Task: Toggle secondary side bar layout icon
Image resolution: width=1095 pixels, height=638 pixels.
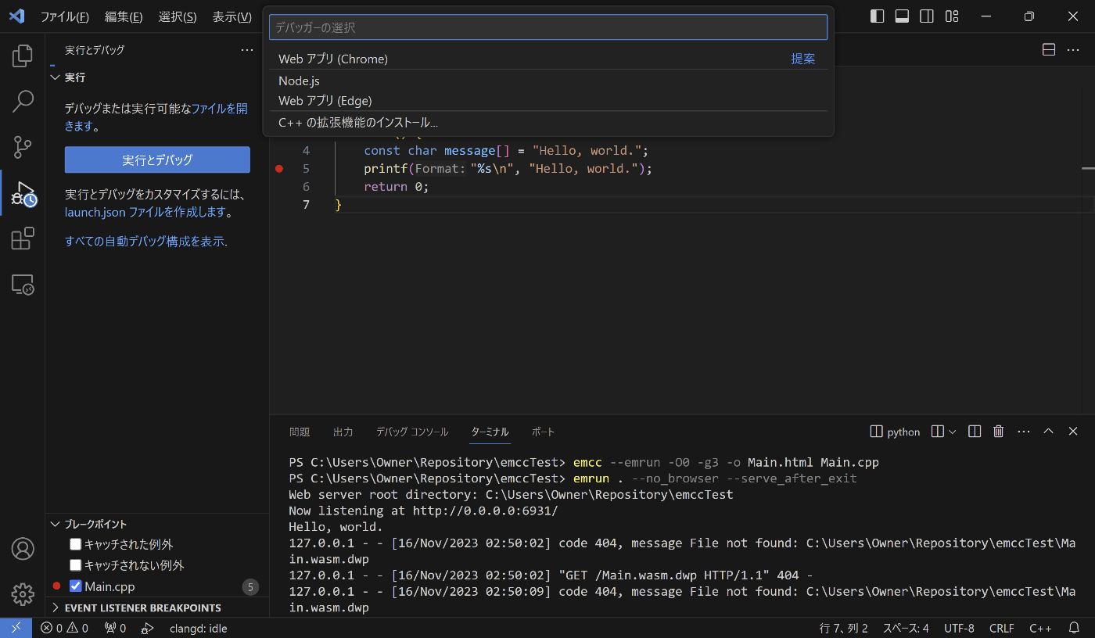Action: click(927, 16)
